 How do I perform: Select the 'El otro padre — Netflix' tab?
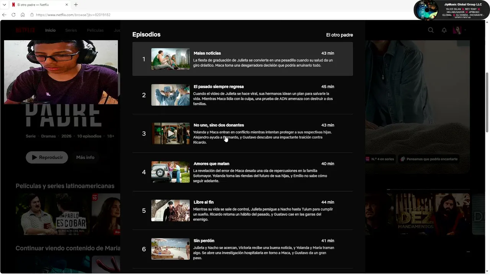pyautogui.click(x=39, y=5)
